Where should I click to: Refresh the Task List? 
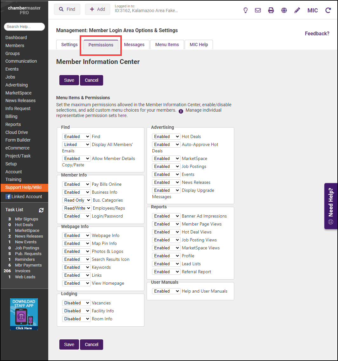(x=41, y=210)
